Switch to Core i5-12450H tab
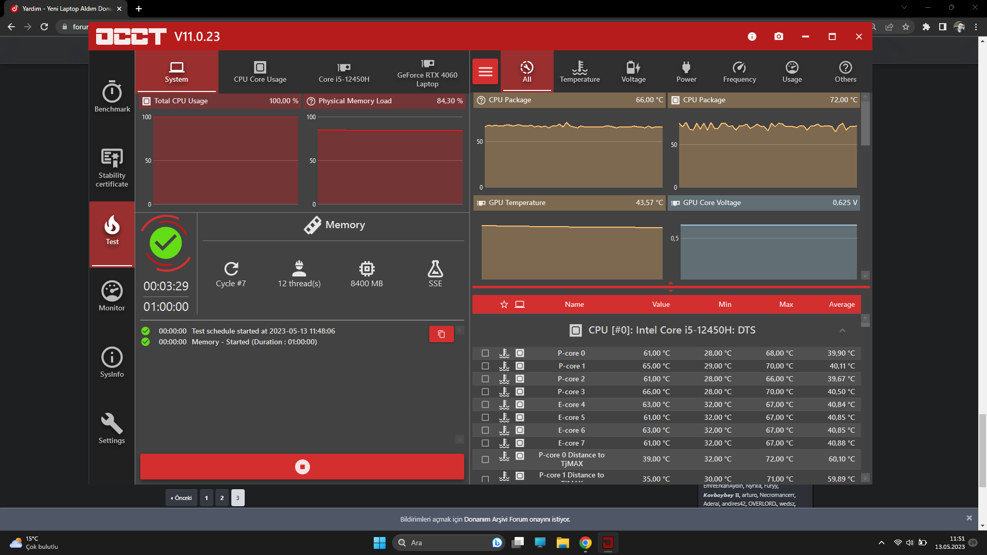Screen dimensions: 987x555 [344, 71]
